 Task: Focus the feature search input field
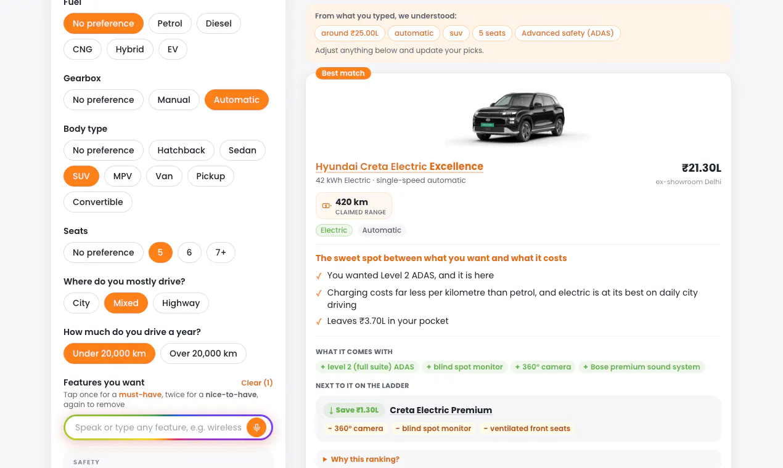pyautogui.click(x=158, y=427)
